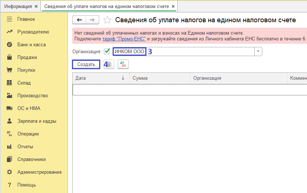Toggle the Организация filter checkbox

pos(107,52)
